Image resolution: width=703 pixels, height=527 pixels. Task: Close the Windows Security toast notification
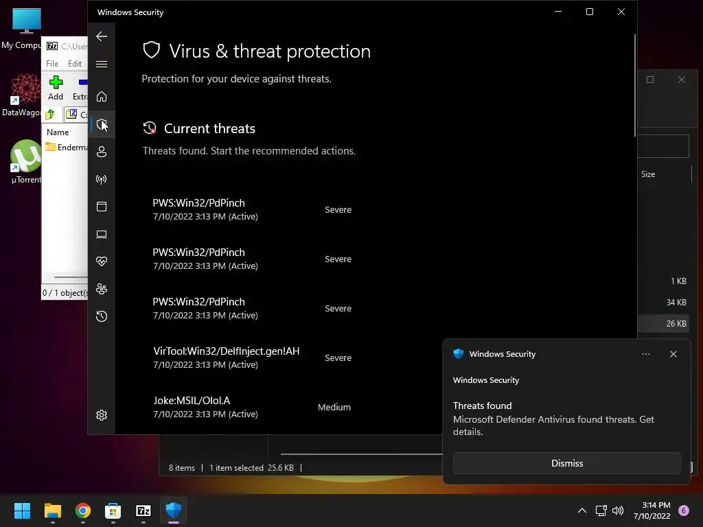pyautogui.click(x=673, y=354)
